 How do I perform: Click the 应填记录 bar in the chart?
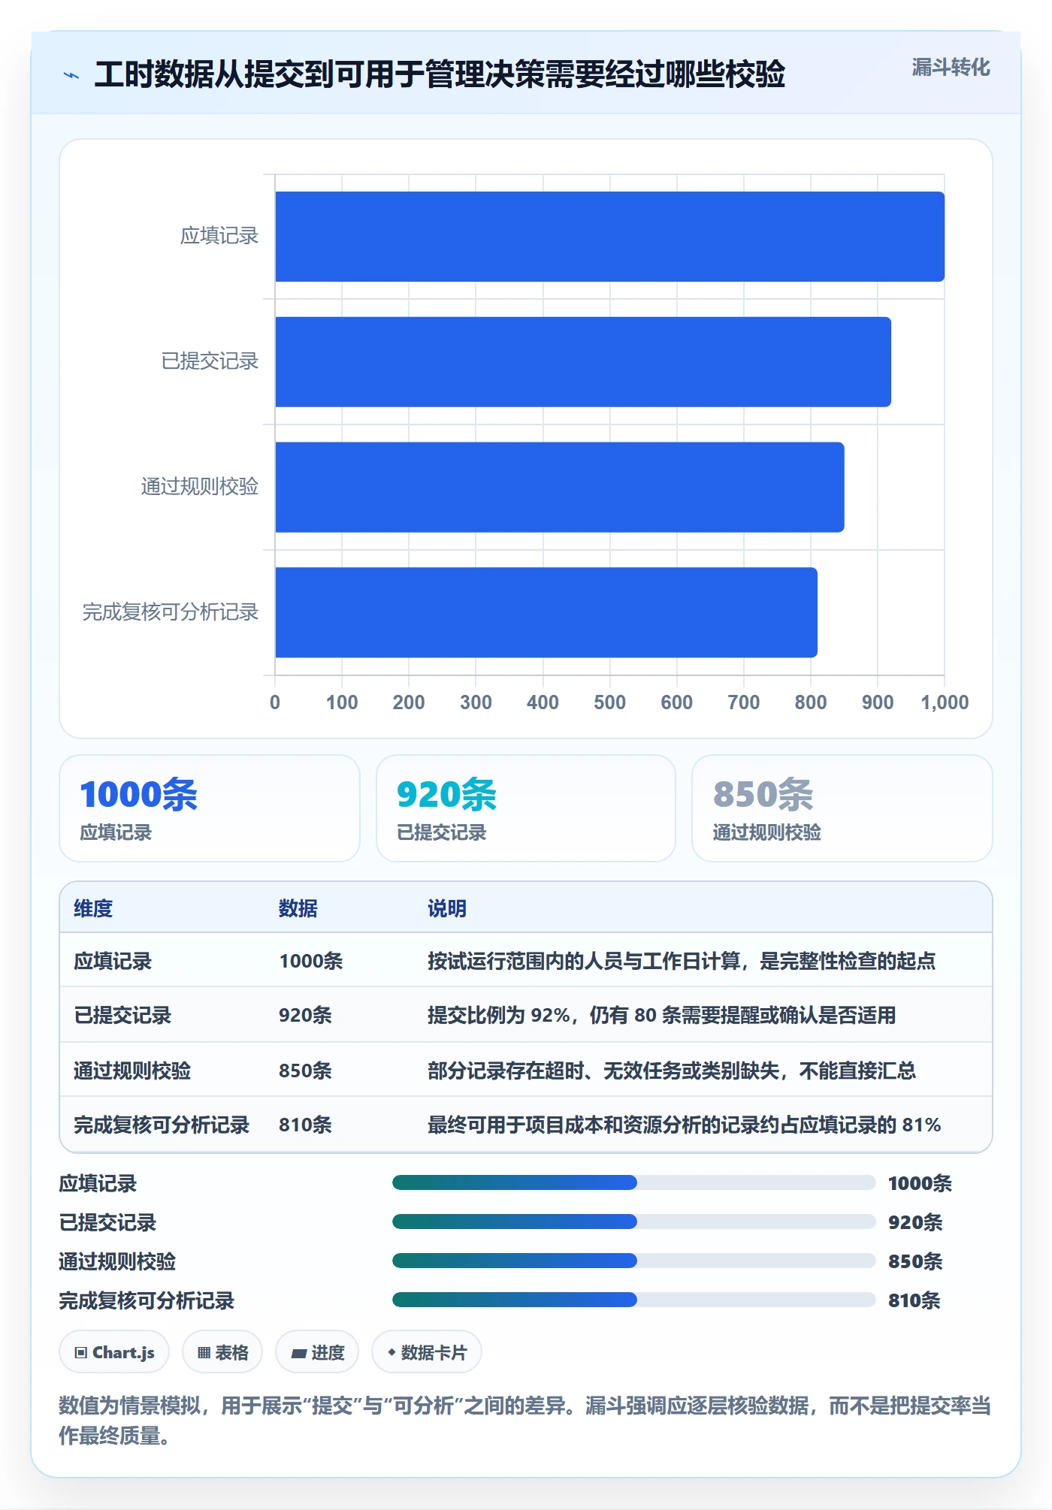click(x=609, y=237)
